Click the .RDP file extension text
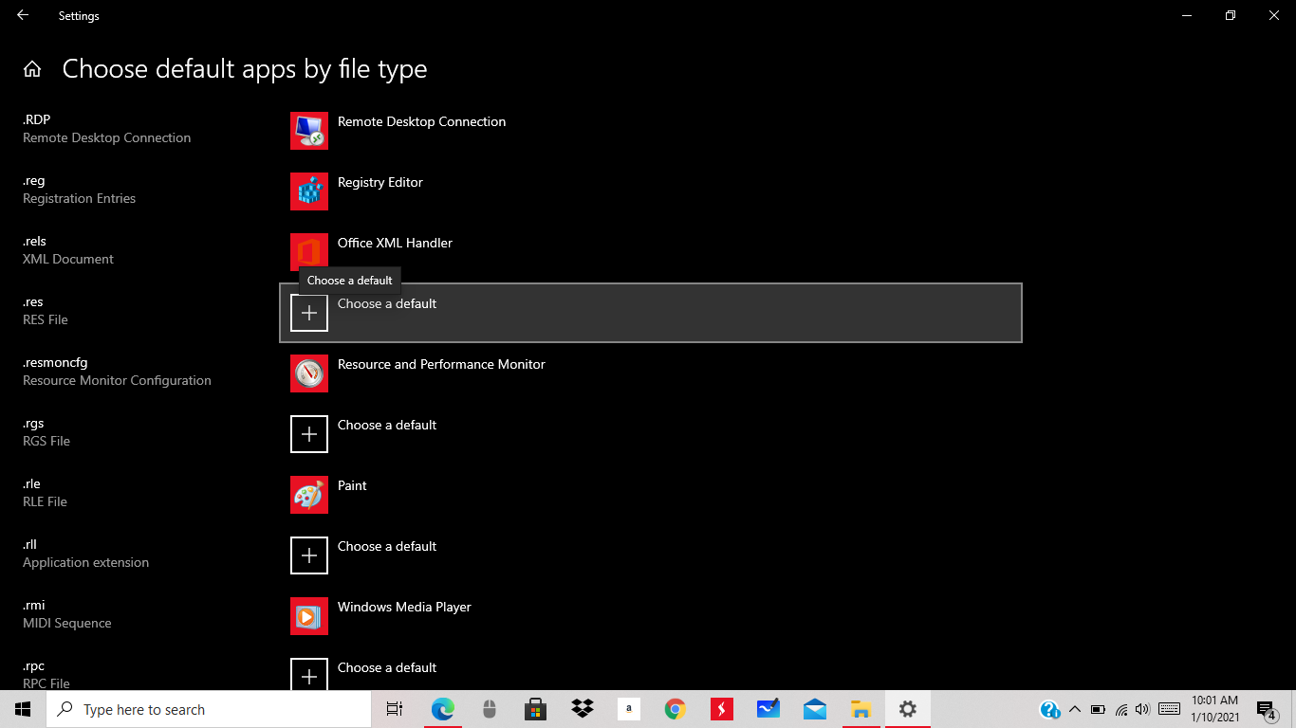Viewport: 1296px width, 728px height. pyautogui.click(x=37, y=119)
